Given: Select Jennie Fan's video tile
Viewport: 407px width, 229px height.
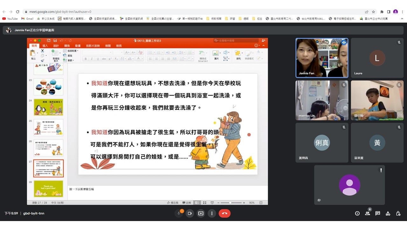Looking at the screenshot, I should click(x=322, y=58).
